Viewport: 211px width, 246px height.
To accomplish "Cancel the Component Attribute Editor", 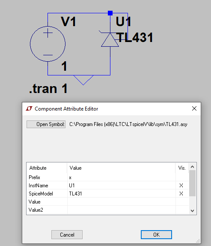I will click(67, 234).
